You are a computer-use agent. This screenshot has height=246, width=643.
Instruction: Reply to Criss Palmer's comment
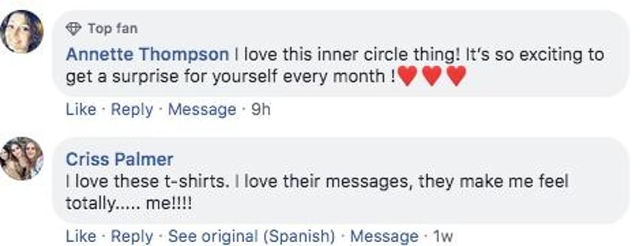click(x=132, y=236)
